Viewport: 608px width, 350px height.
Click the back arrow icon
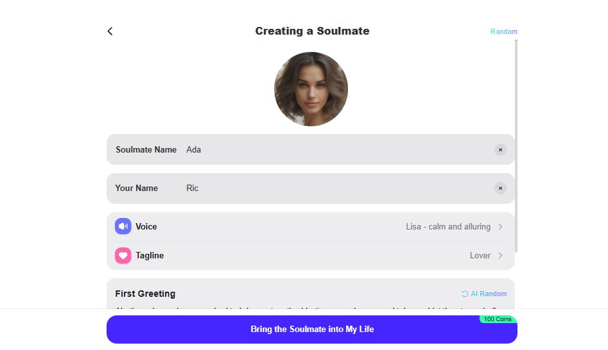110,31
